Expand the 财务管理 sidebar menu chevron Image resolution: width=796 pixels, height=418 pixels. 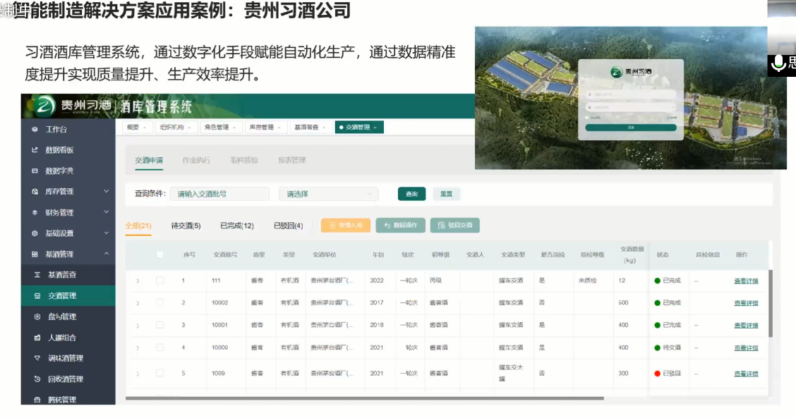pyautogui.click(x=106, y=212)
